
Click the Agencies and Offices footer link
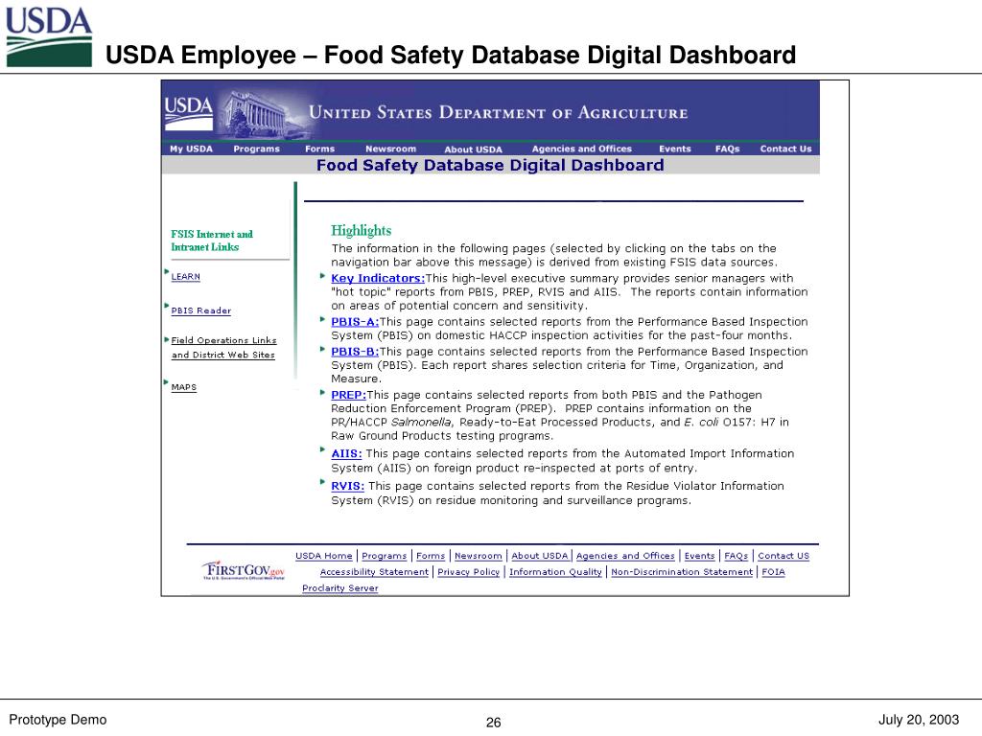625,556
